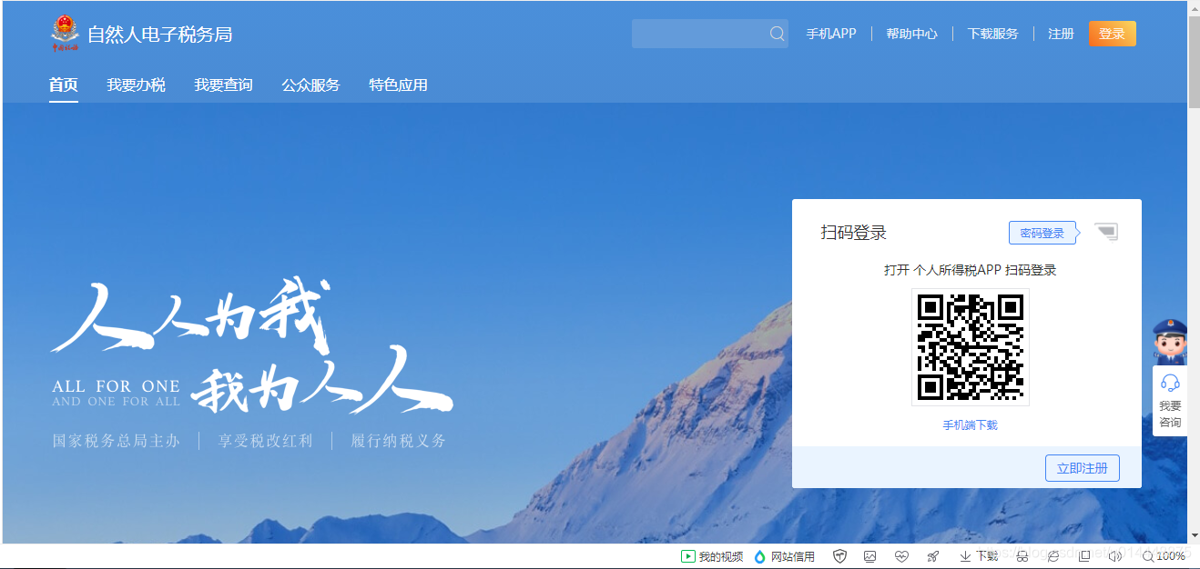Click the speaker mute icon in status bar
Screen dimensions: 1200x569
point(1115,556)
